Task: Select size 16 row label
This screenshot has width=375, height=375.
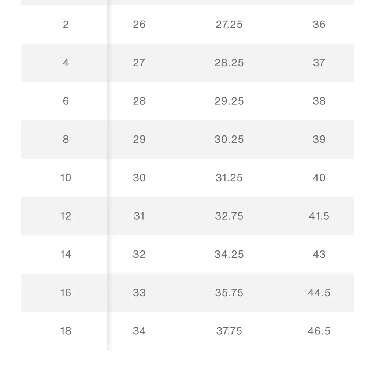Action: click(66, 293)
